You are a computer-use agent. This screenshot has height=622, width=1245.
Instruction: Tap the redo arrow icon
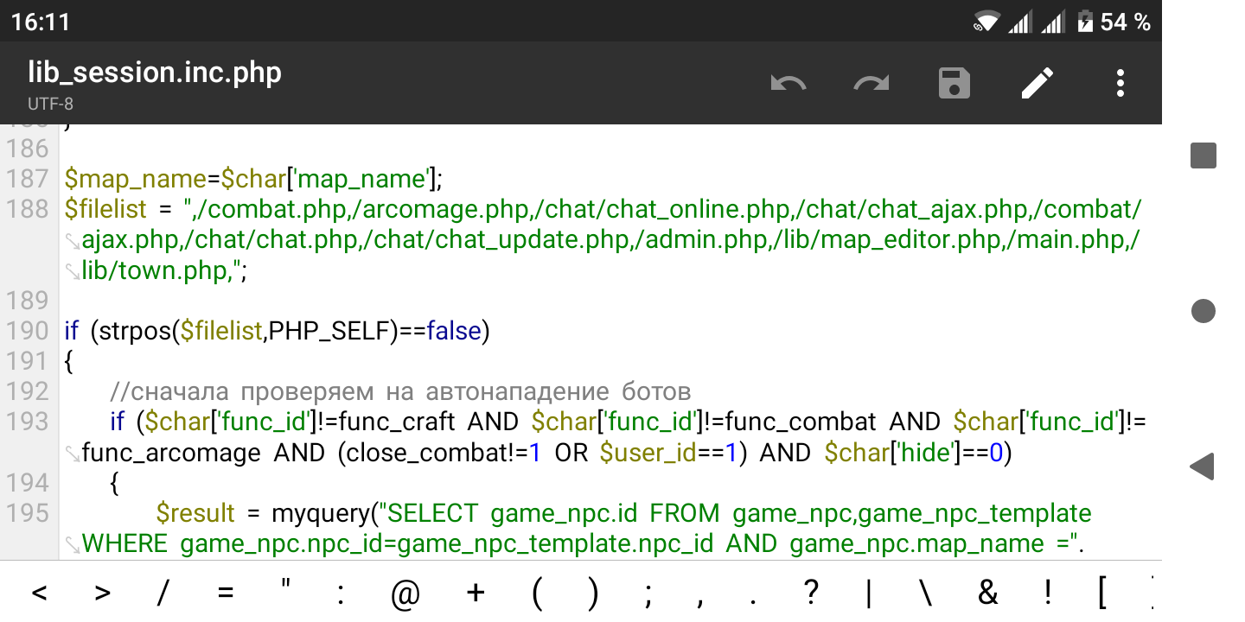(871, 84)
